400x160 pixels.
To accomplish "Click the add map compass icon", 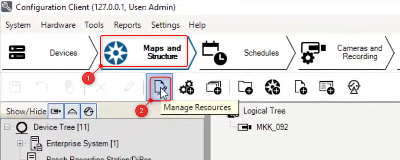I will (273, 87).
